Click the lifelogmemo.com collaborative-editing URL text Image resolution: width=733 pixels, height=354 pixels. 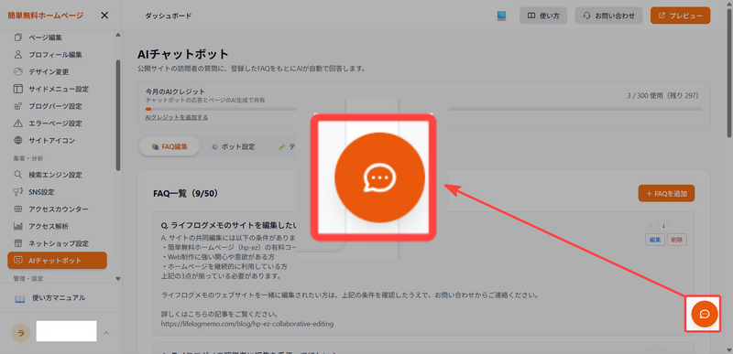pos(247,323)
